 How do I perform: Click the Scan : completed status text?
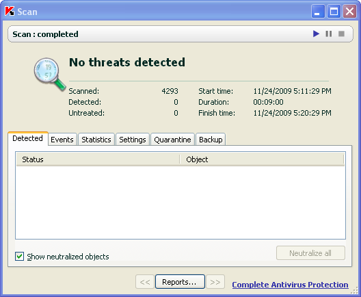[x=45, y=34]
